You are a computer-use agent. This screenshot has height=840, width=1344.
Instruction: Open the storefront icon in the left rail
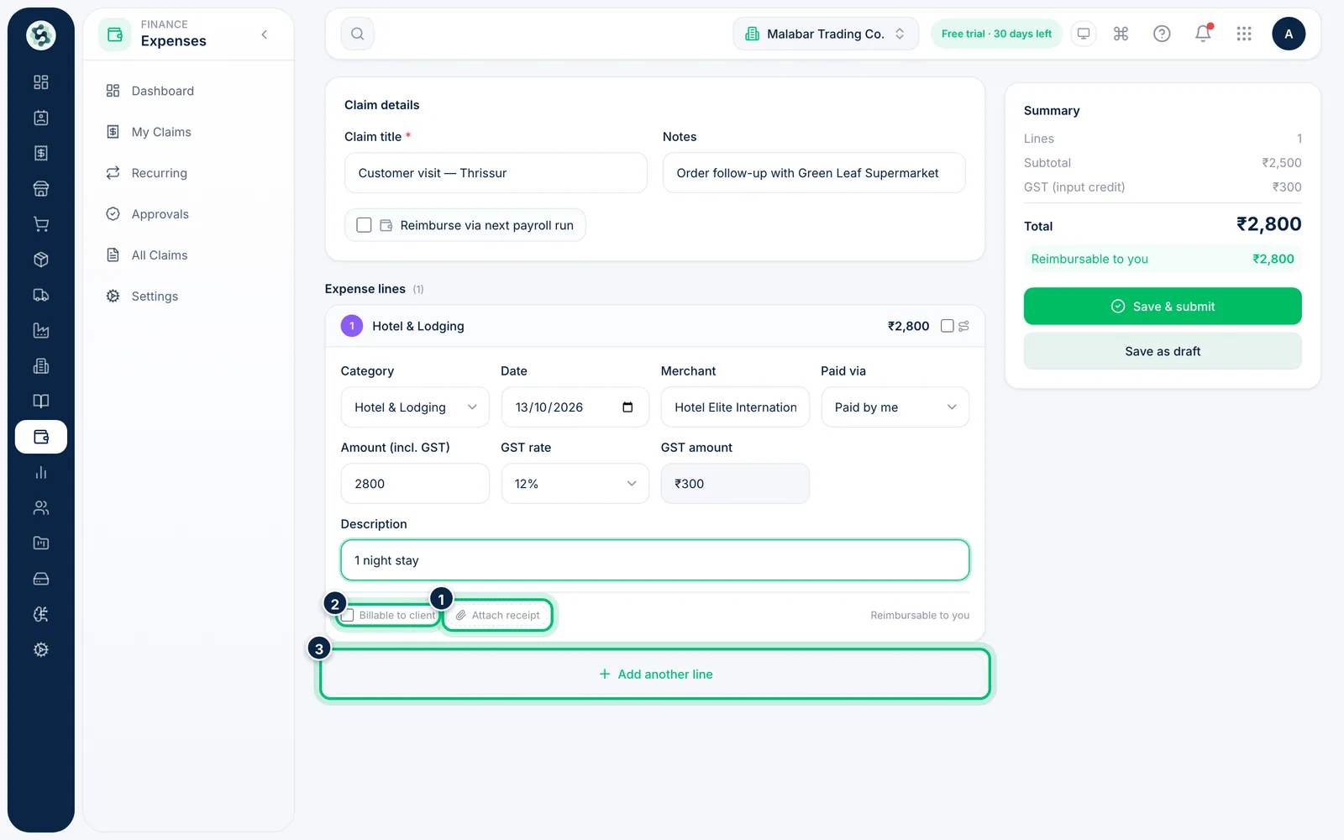[x=40, y=188]
